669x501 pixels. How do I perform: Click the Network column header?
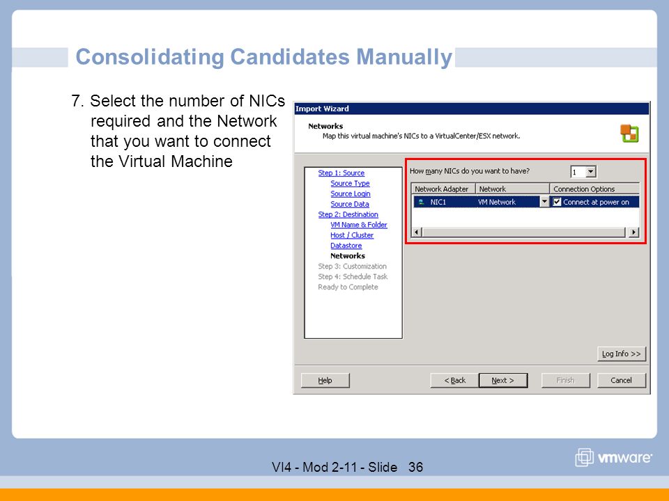(512, 189)
